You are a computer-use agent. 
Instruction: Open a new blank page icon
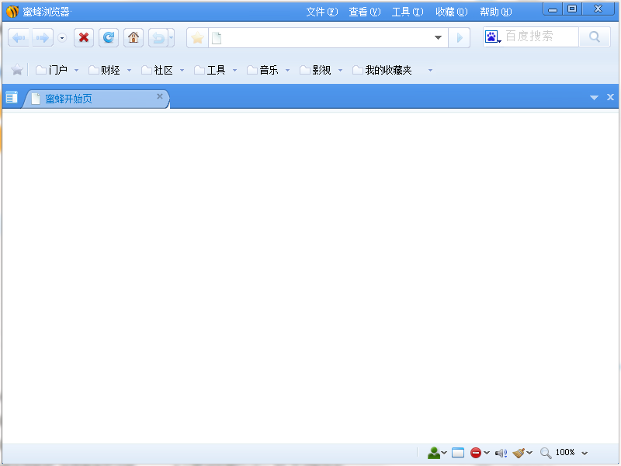pos(216,37)
